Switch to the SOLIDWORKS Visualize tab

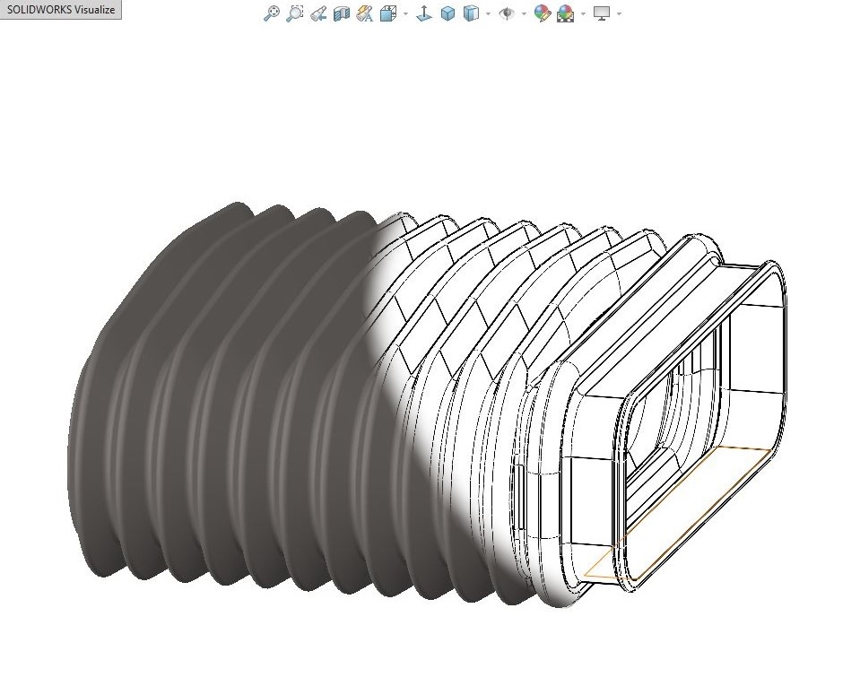61,9
